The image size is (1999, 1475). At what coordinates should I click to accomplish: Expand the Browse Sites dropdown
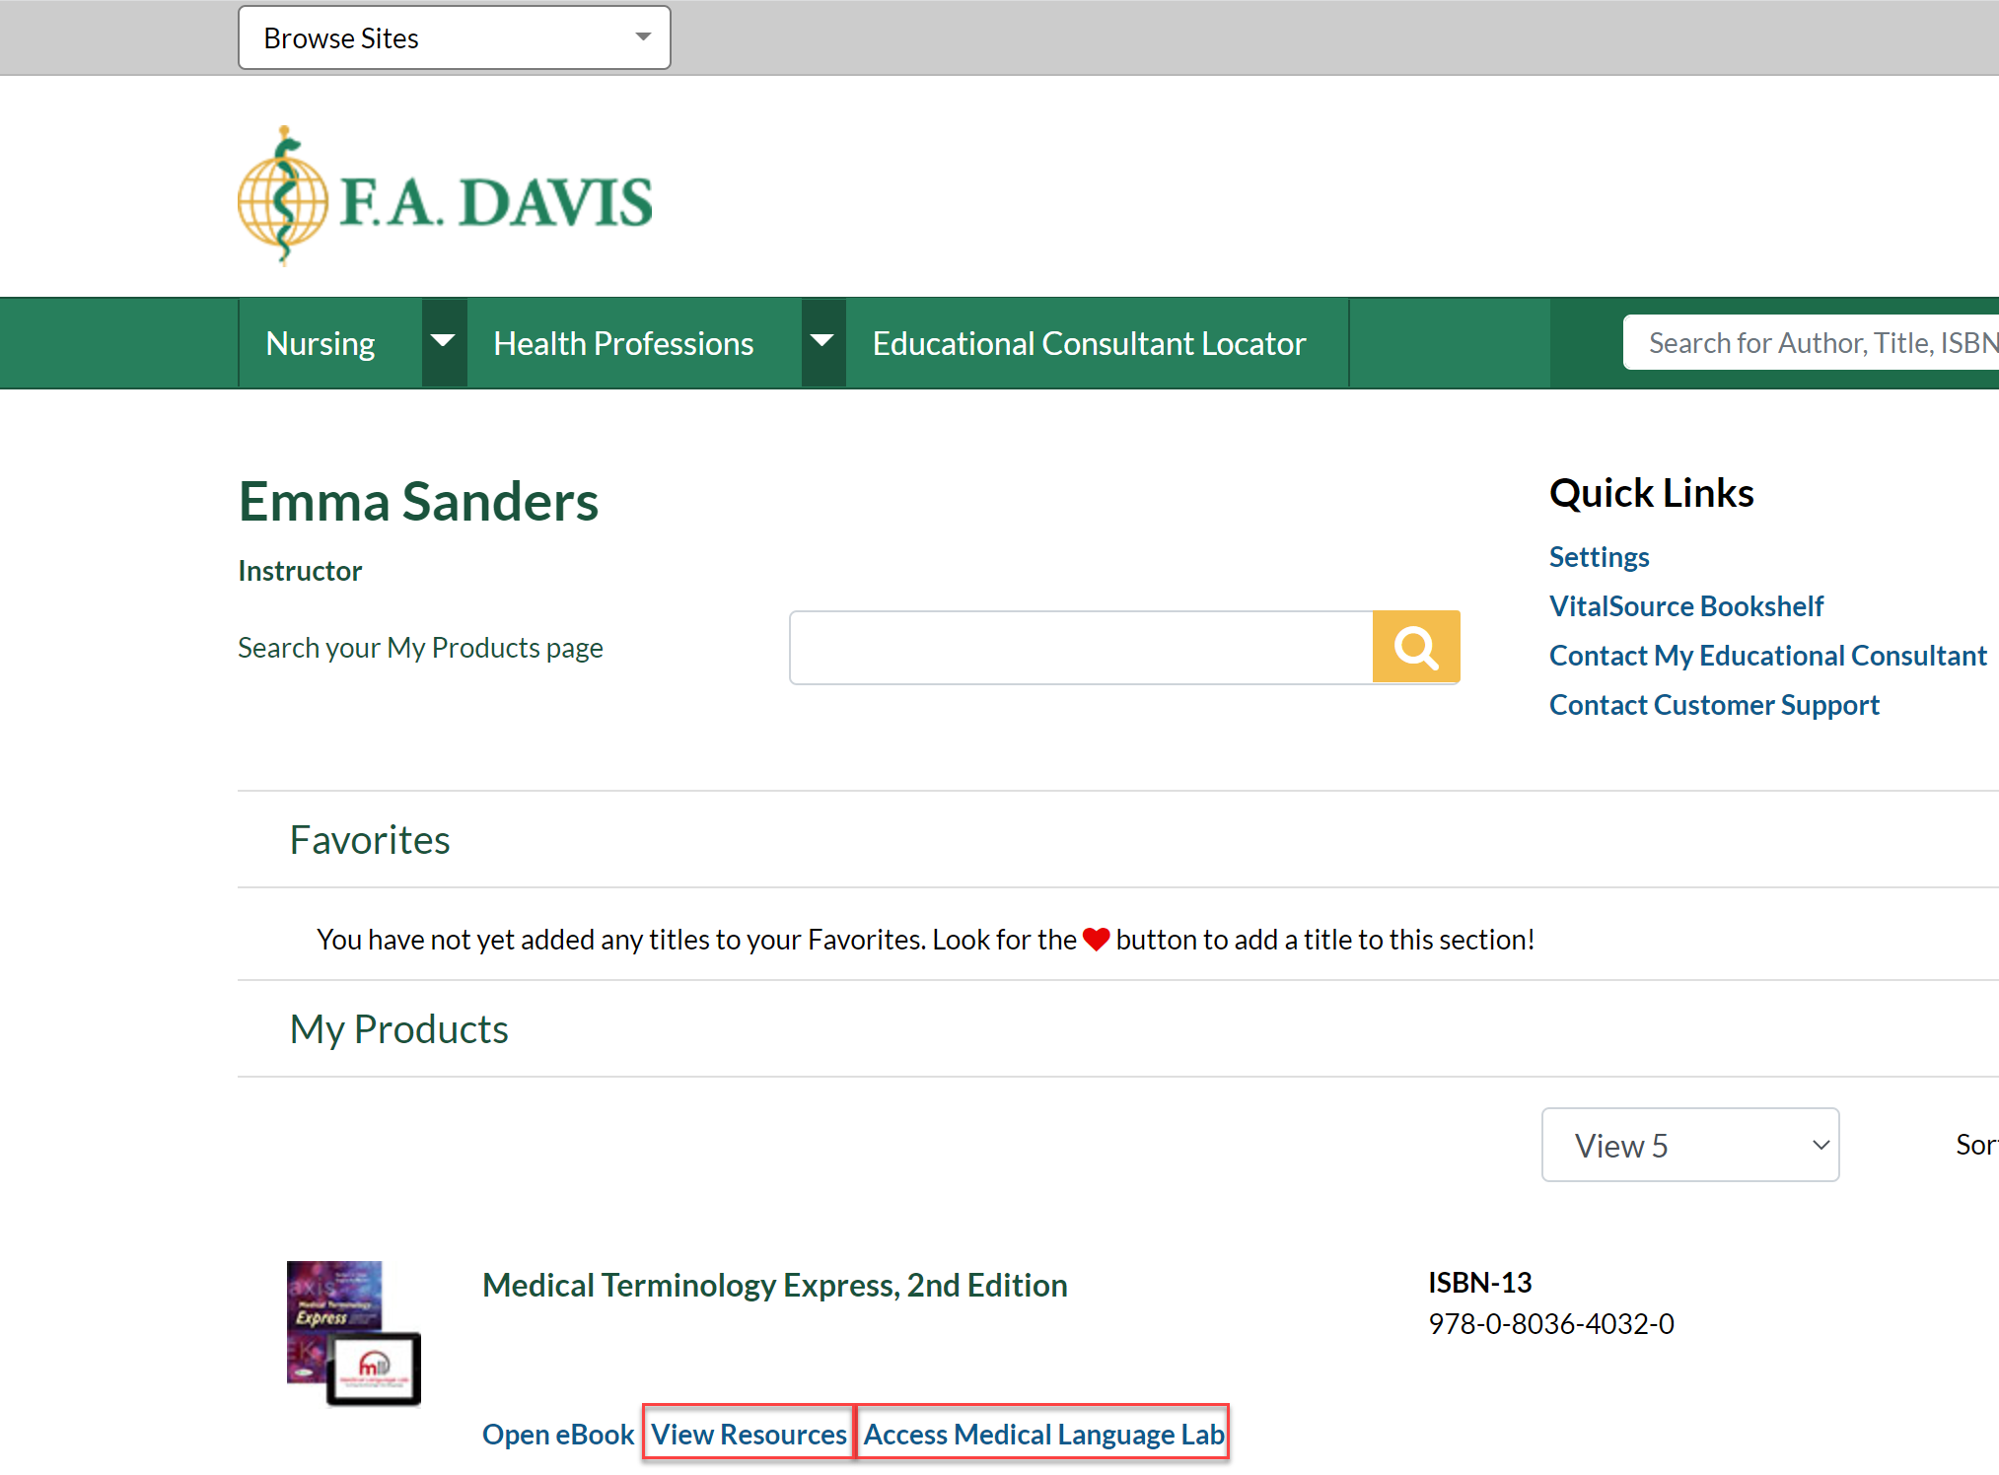tap(453, 37)
